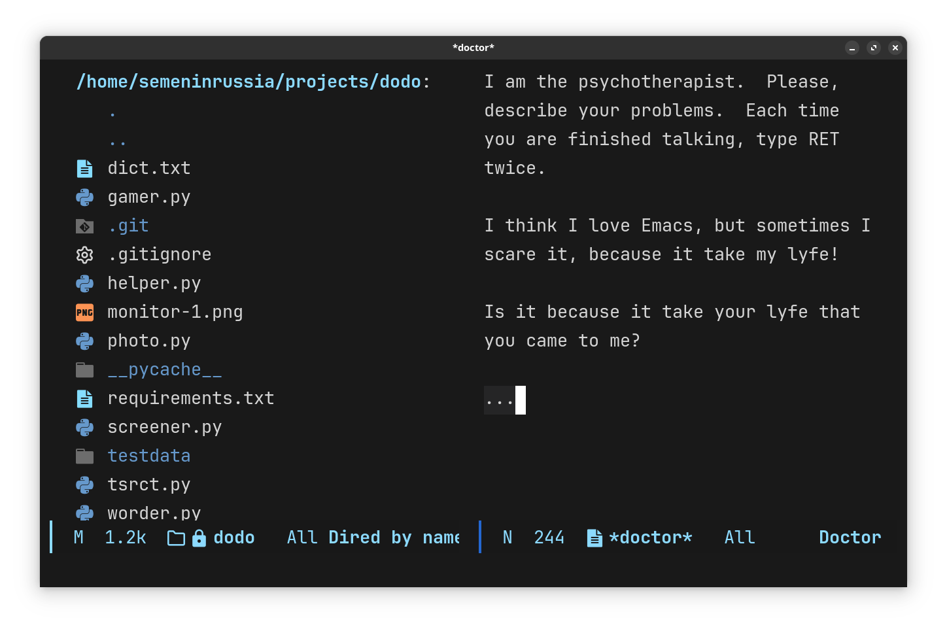Screen dimensions: 947x631
Task: Click the Python icon beside worder.py
Action: 84,513
